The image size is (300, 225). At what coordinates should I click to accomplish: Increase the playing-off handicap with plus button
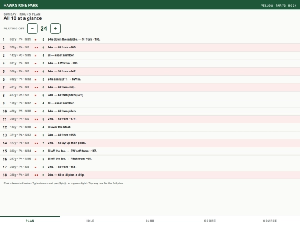point(56,28)
